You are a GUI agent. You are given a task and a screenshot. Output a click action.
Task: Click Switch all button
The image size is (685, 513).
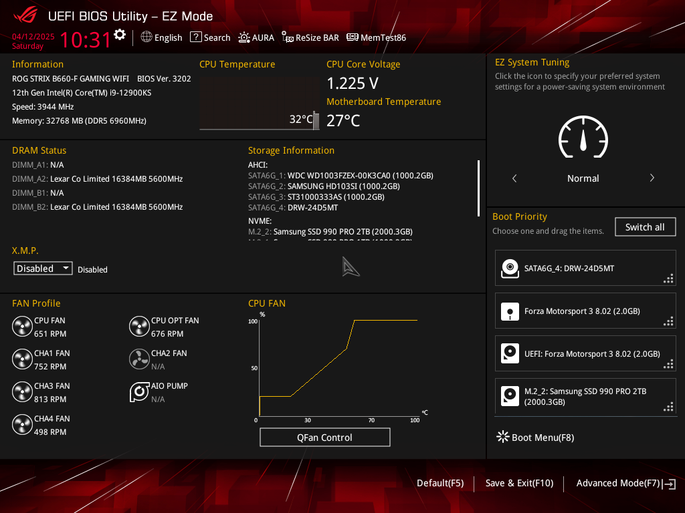[x=646, y=227]
